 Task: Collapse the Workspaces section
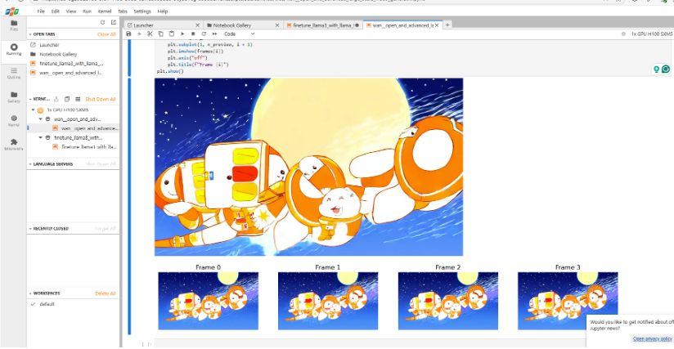coord(29,293)
